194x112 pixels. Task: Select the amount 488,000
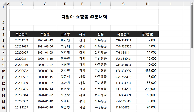tap(147, 71)
